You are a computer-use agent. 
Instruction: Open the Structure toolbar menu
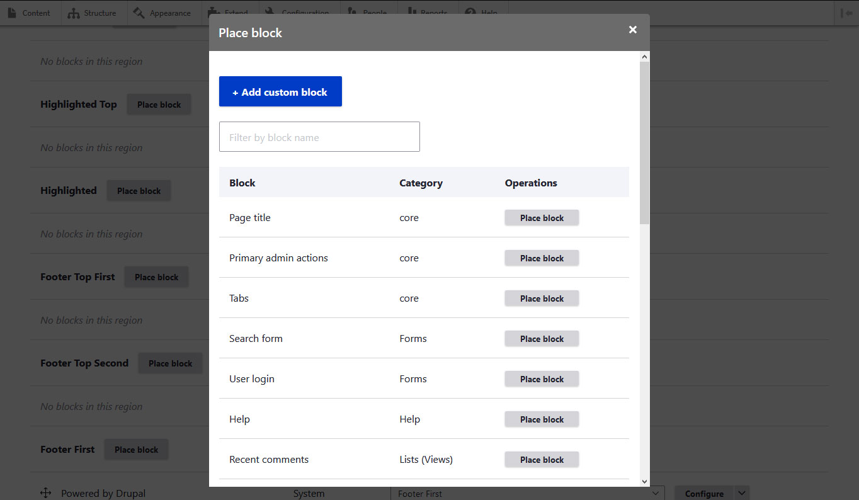coord(94,13)
